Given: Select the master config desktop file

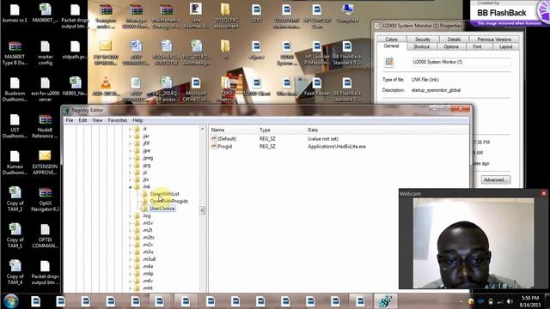Looking at the screenshot, I should (46, 53).
